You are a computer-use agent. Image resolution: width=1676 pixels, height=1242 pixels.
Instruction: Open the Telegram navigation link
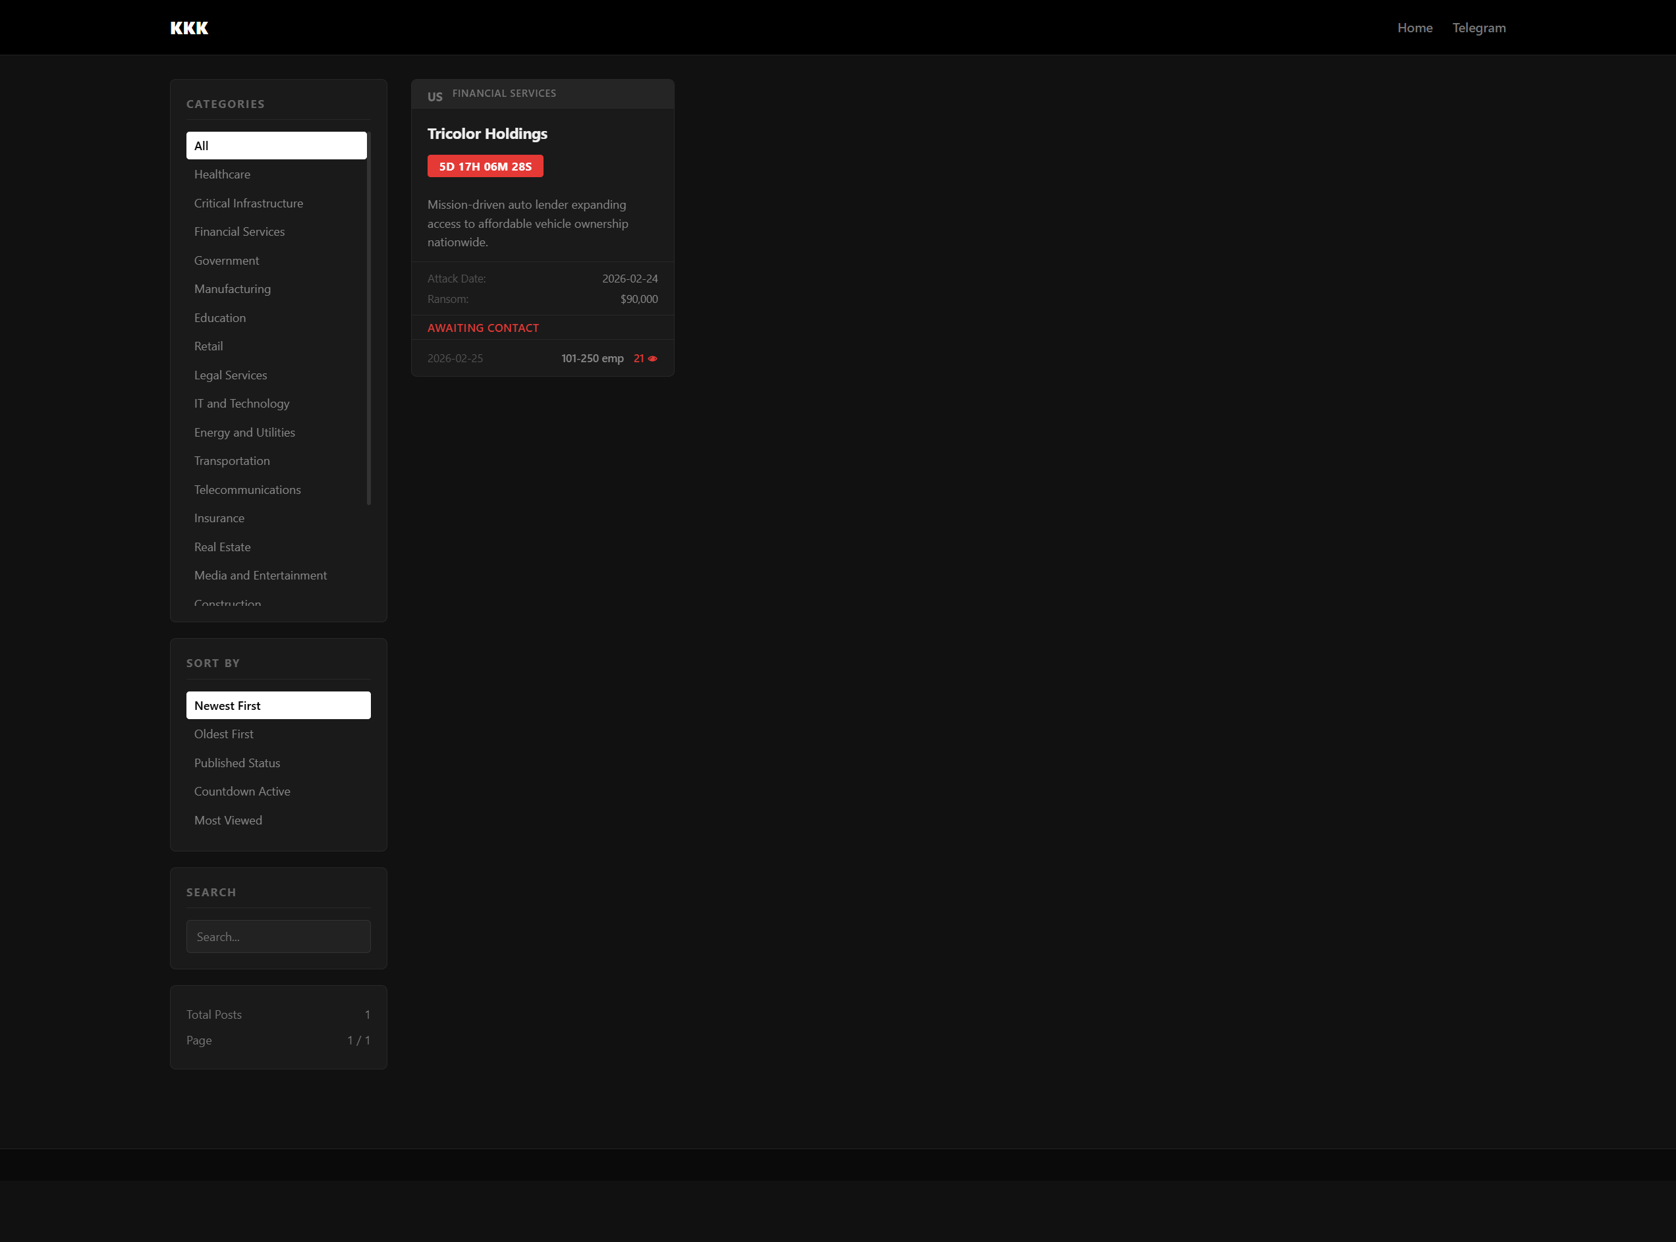click(1478, 28)
